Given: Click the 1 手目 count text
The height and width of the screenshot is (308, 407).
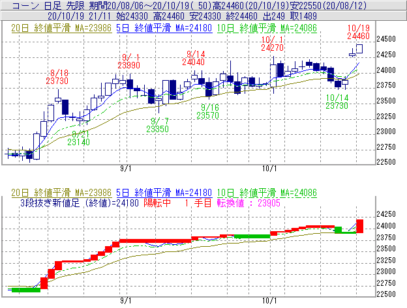Looking at the screenshot, I should coord(198,203).
